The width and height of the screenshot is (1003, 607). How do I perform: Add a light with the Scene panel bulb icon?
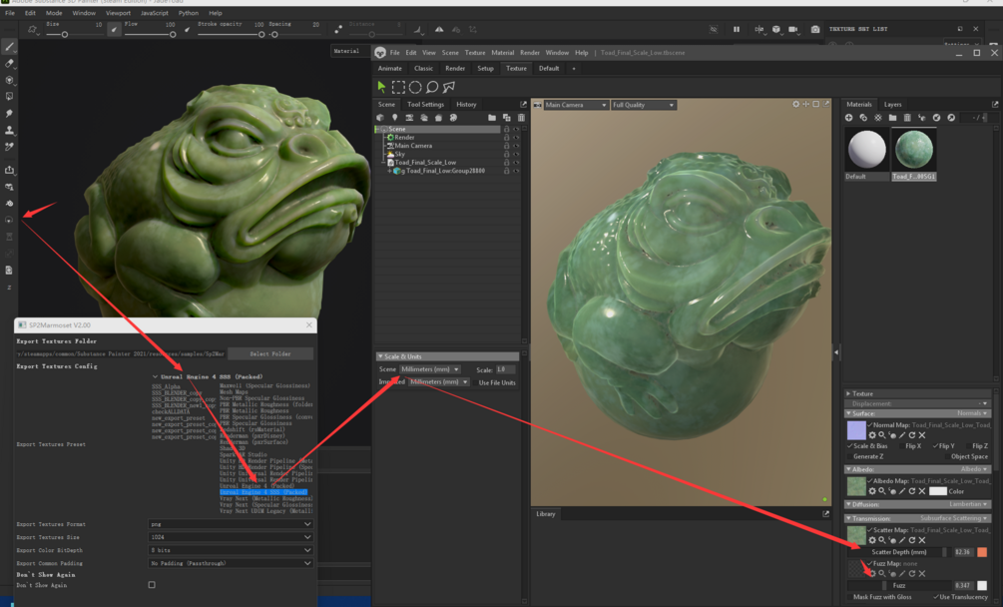394,118
